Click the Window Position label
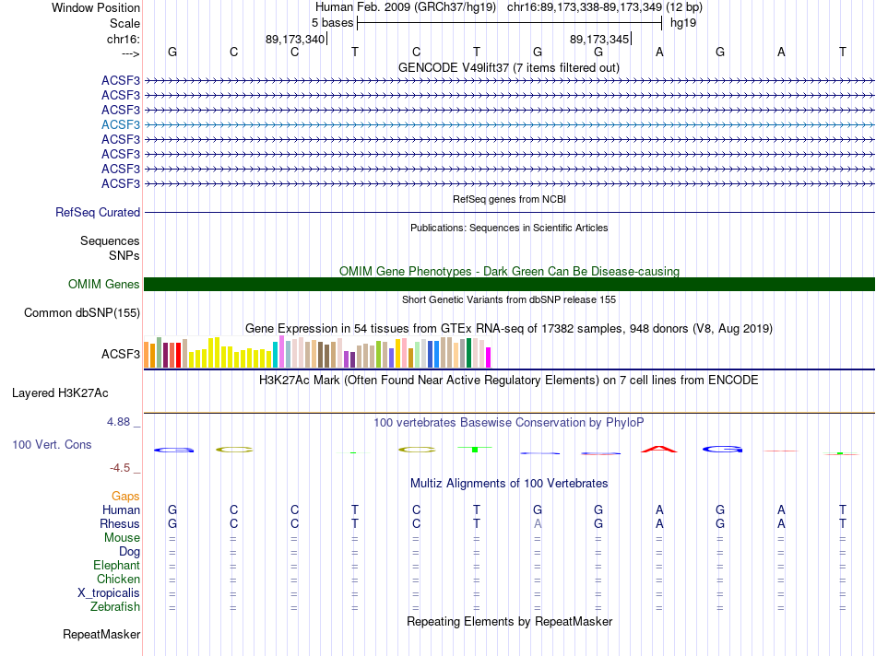 [x=96, y=7]
